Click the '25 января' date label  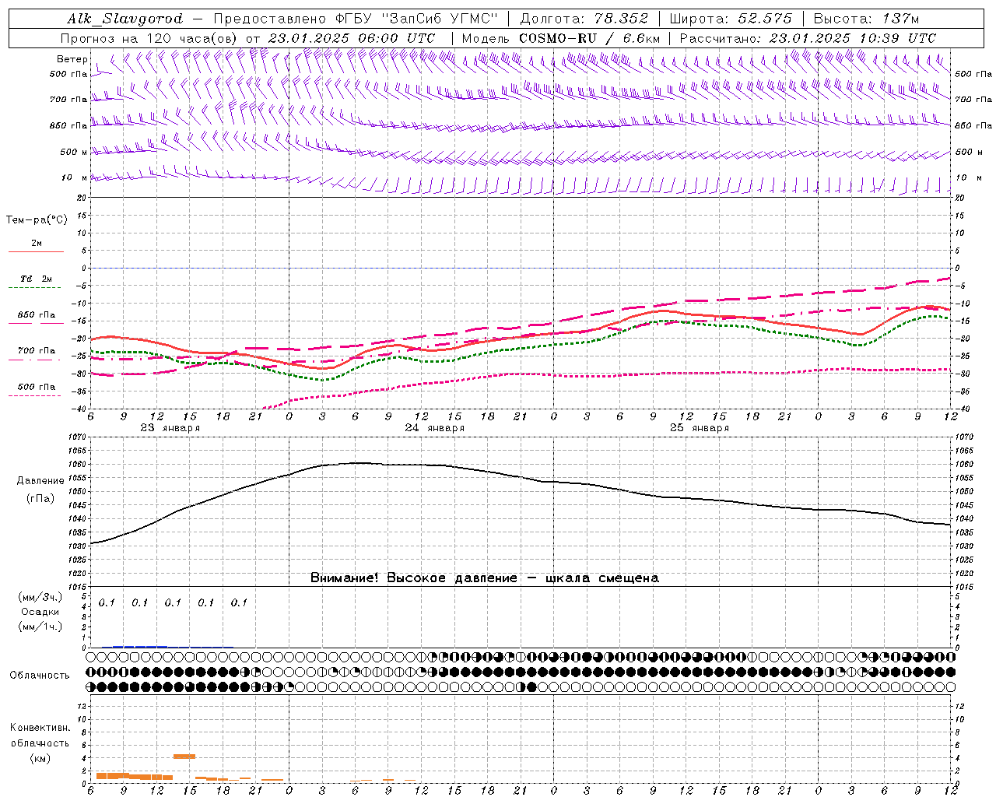[x=700, y=428]
